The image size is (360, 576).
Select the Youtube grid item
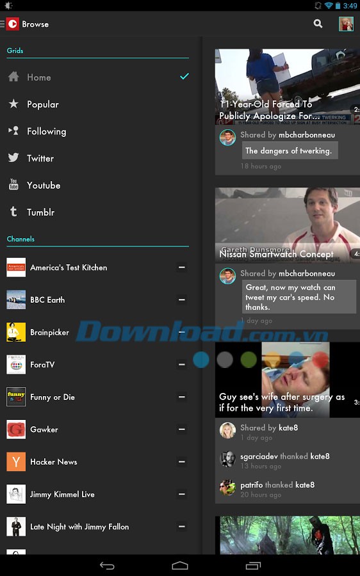pyautogui.click(x=98, y=185)
